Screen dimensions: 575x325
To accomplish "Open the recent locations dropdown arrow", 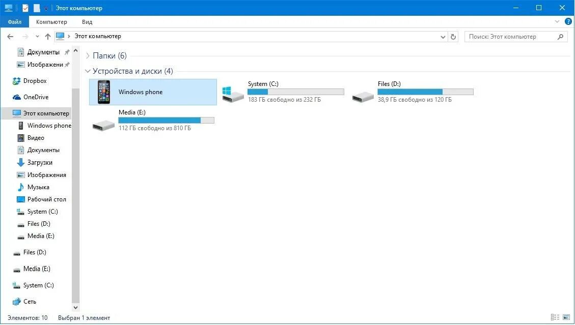I will pyautogui.click(x=37, y=37).
